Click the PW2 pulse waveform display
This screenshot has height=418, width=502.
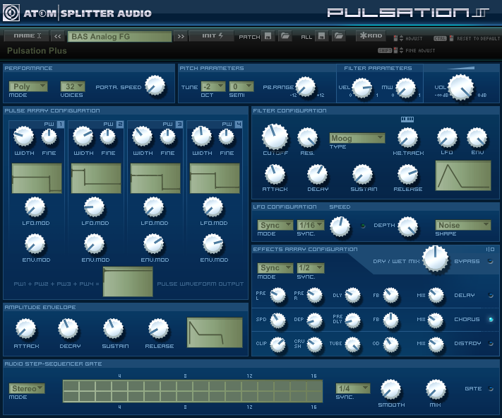tap(96, 178)
